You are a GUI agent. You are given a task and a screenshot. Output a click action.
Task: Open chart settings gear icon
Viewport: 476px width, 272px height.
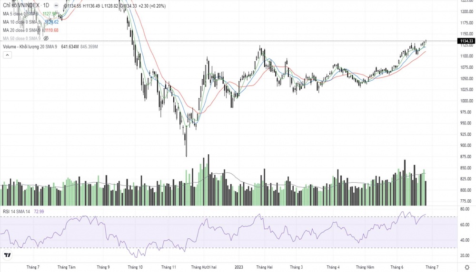[467, 267]
